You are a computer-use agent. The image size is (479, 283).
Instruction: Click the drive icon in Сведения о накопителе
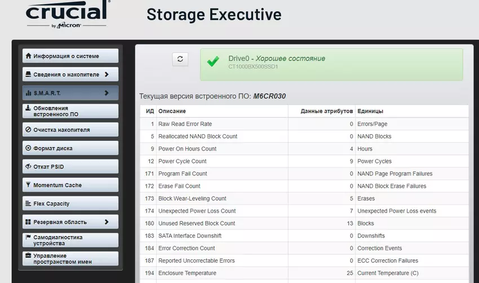(28, 74)
